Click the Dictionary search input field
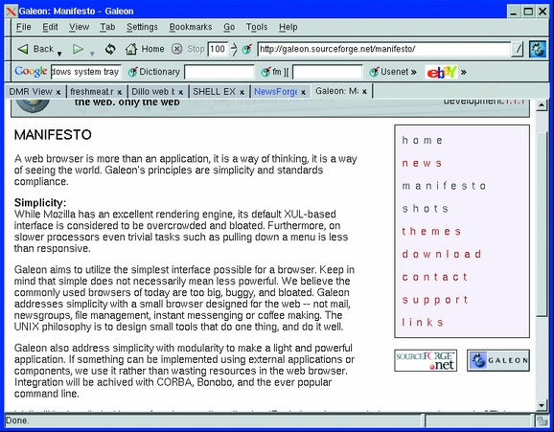 coord(219,72)
